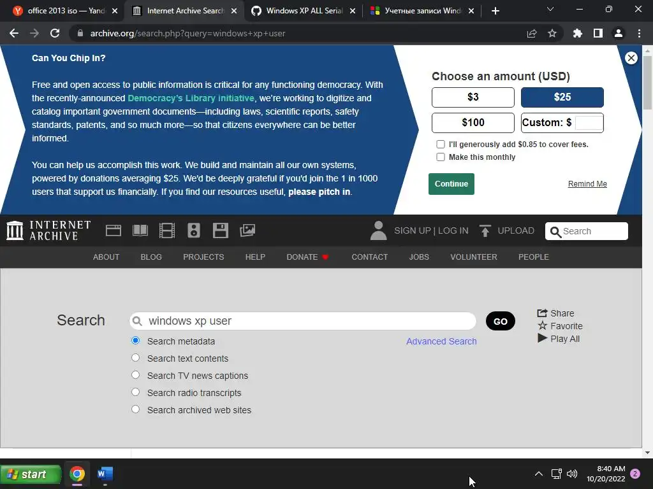This screenshot has height=489, width=653.
Task: Click the top-right Search box
Action: (587, 231)
